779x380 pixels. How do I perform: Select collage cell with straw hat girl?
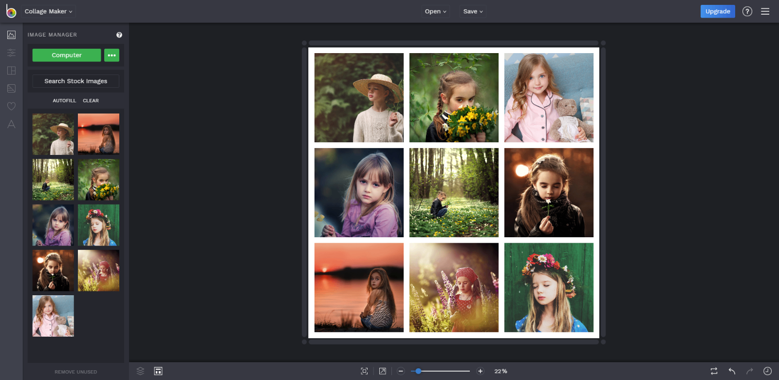click(x=359, y=97)
